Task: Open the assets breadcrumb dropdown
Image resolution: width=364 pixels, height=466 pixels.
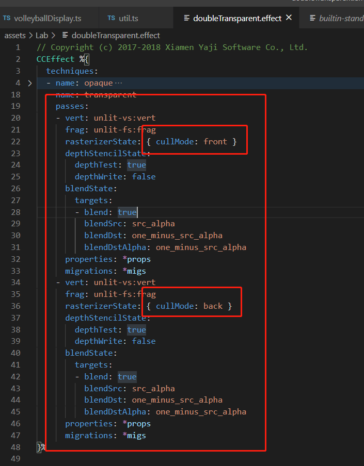Action: 14,36
